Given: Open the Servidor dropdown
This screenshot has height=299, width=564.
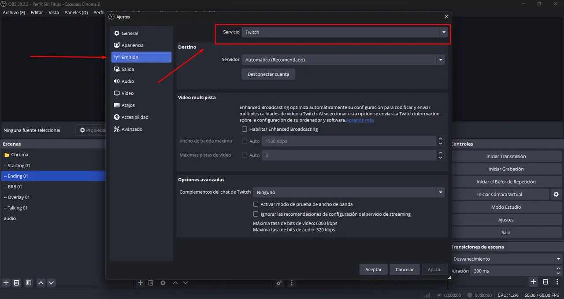Looking at the screenshot, I should point(343,59).
